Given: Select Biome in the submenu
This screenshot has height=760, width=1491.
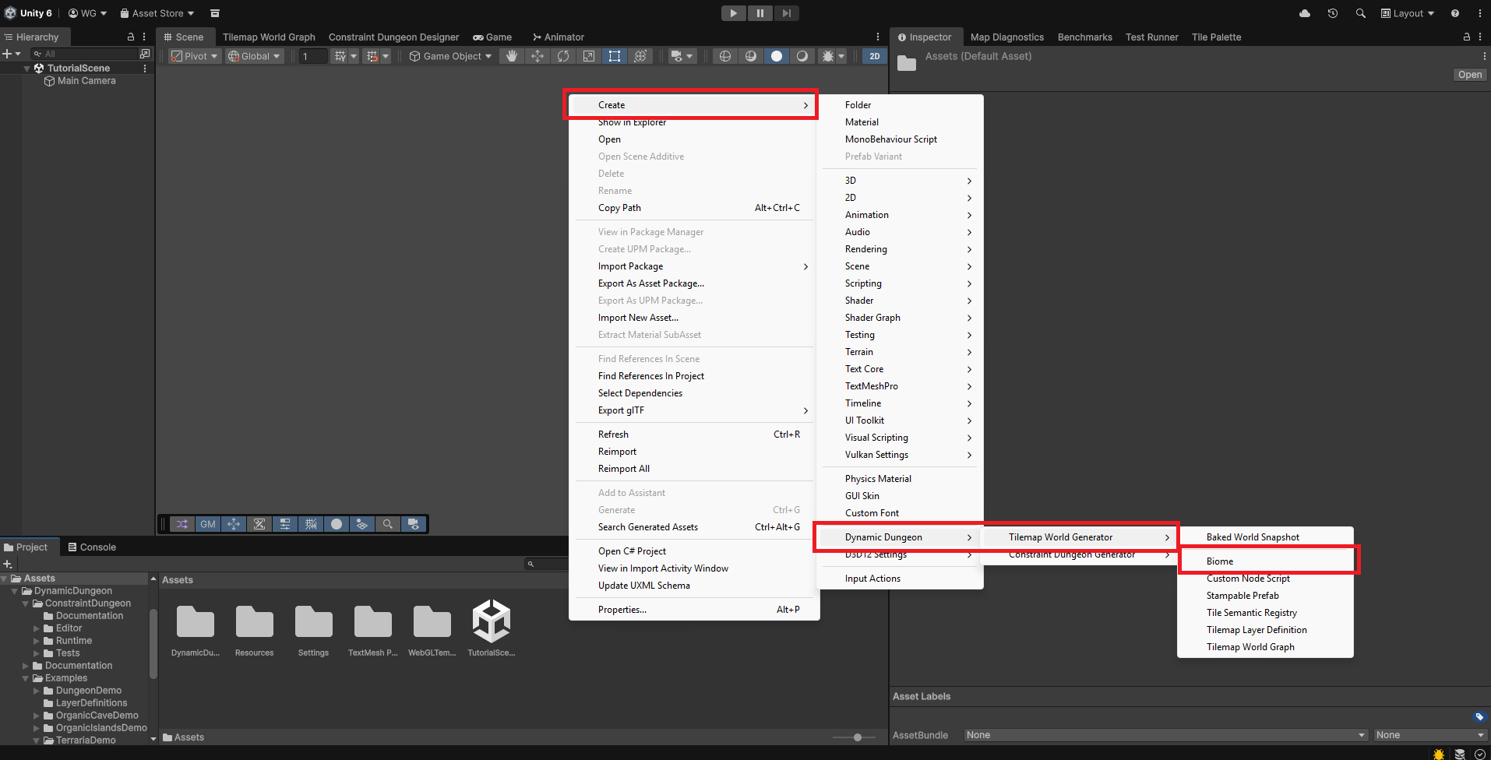Looking at the screenshot, I should 1266,561.
